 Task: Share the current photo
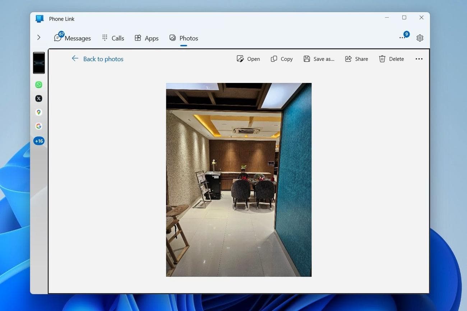pyautogui.click(x=356, y=59)
